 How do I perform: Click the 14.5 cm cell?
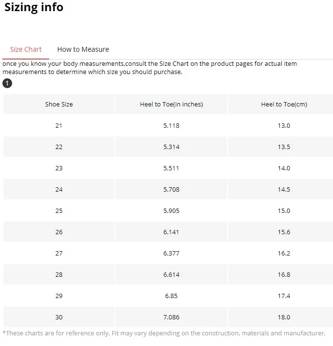tap(284, 189)
